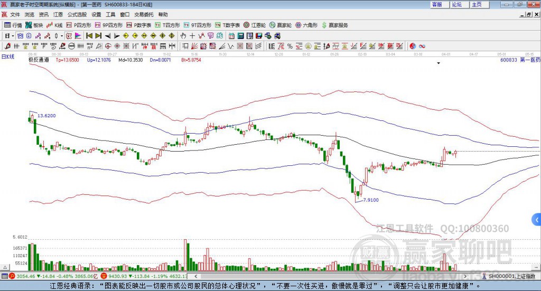Open the 9P四方形 tool
Screen dimensions: 541x291
(x=109, y=25)
